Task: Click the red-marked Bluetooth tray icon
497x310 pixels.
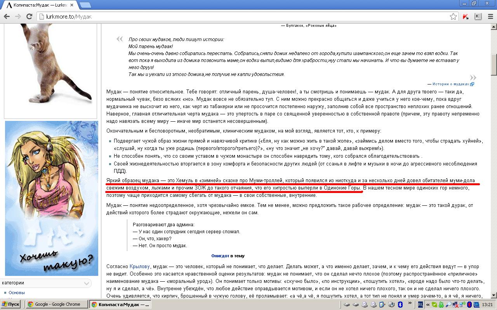Action: (x=469, y=305)
